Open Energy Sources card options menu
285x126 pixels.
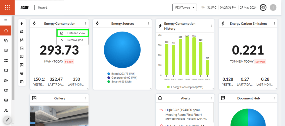tap(148, 24)
